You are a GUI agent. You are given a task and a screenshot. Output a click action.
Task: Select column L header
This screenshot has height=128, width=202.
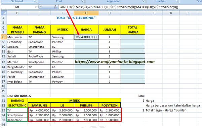click(x=188, y=13)
